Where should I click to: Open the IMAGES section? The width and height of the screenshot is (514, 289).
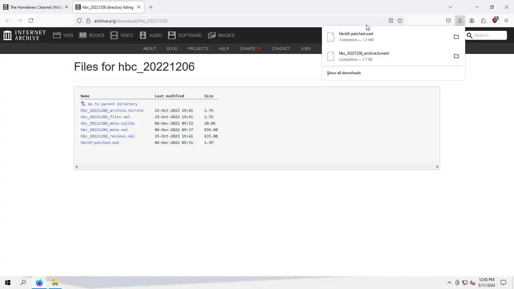(x=221, y=35)
